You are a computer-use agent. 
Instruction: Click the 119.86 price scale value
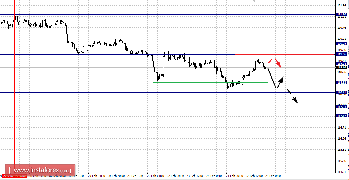tap(342, 50)
